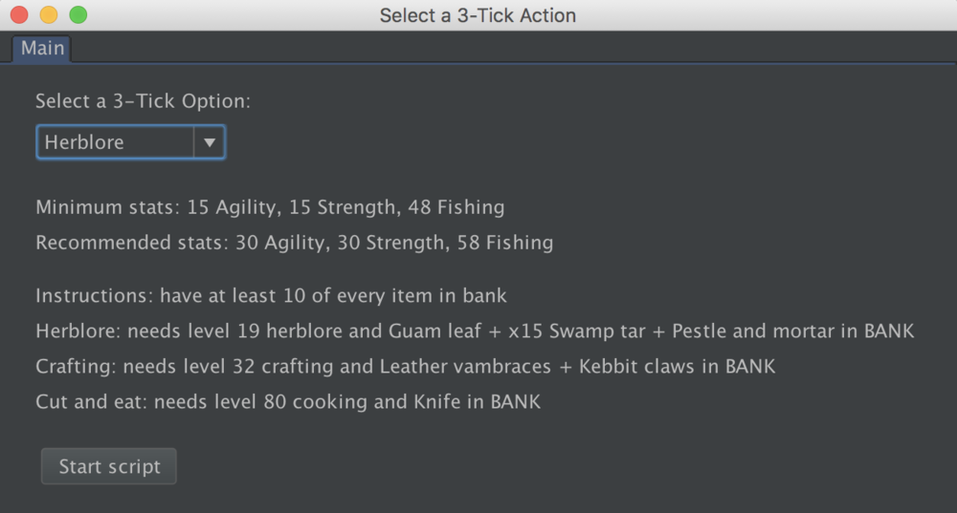Screen dimensions: 957x513
Task: Click the Minimum stats line
Action: pyautogui.click(x=270, y=207)
